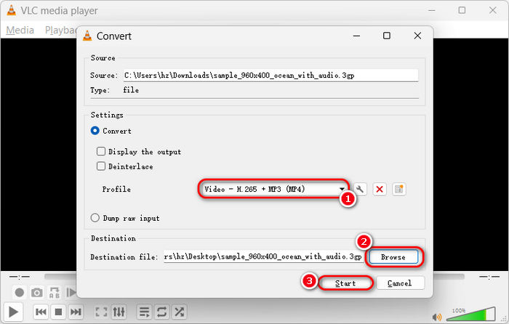
Task: Check the Deinterlace option
Action: pos(102,166)
